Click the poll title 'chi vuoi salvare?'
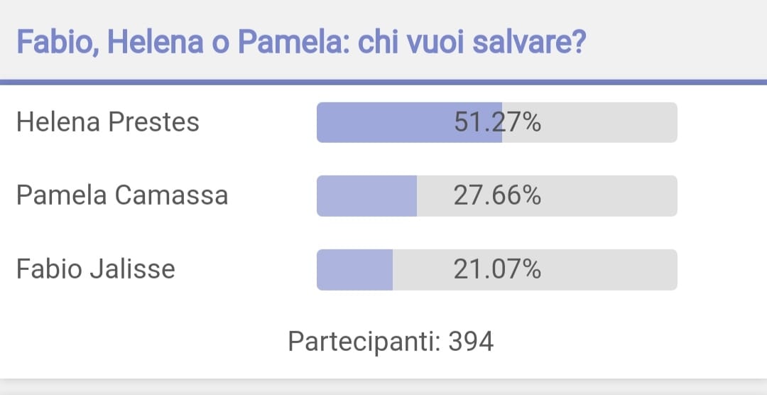 tap(472, 43)
